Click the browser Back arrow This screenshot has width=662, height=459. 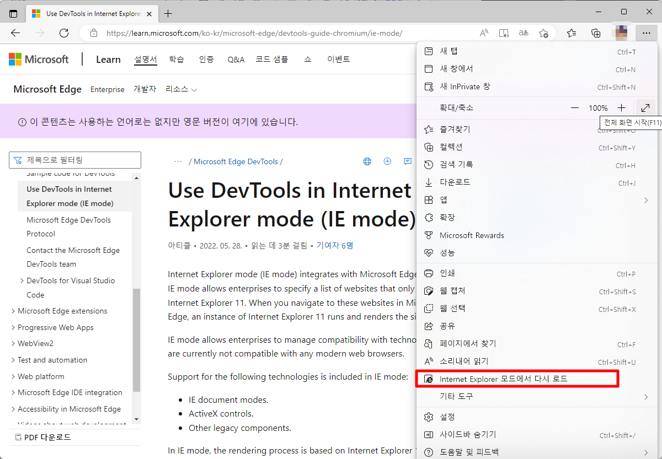coord(15,33)
